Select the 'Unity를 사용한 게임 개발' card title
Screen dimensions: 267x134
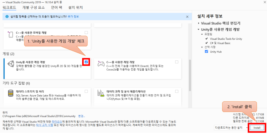click(31, 62)
